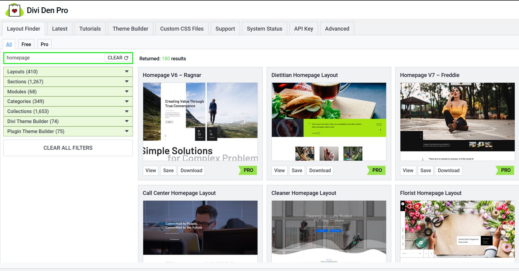Click the PRO badge on Freddie card
The image size is (519, 271).
coord(505,170)
